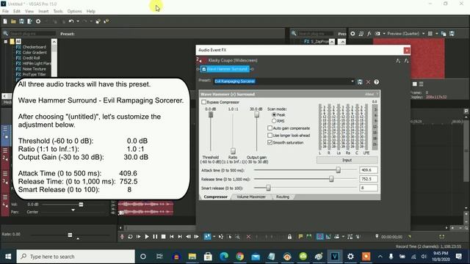Open the File menu
Screen dimensions: 470x264
[5, 11]
